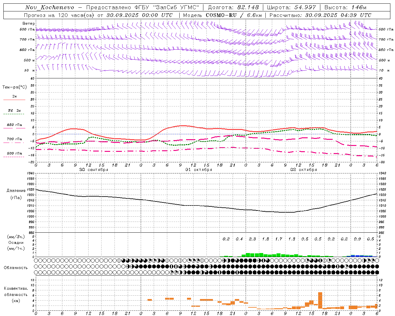Click the 01 октября date label
This screenshot has height=316, width=395.
coord(199,170)
